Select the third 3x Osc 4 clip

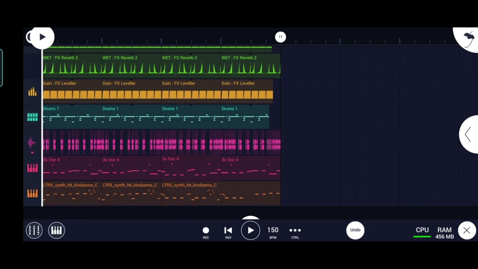pyautogui.click(x=191, y=168)
